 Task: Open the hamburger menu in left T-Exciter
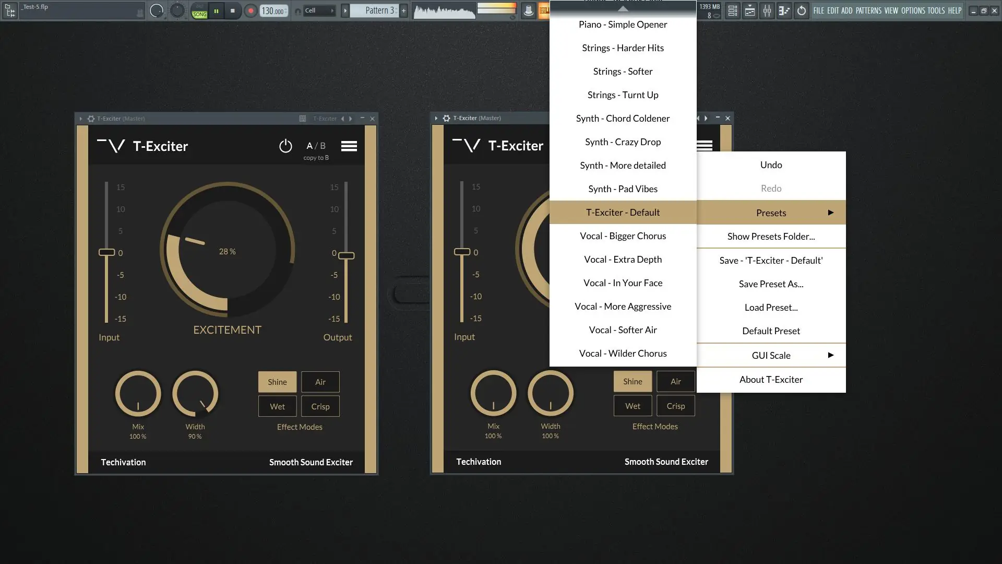[x=349, y=146]
